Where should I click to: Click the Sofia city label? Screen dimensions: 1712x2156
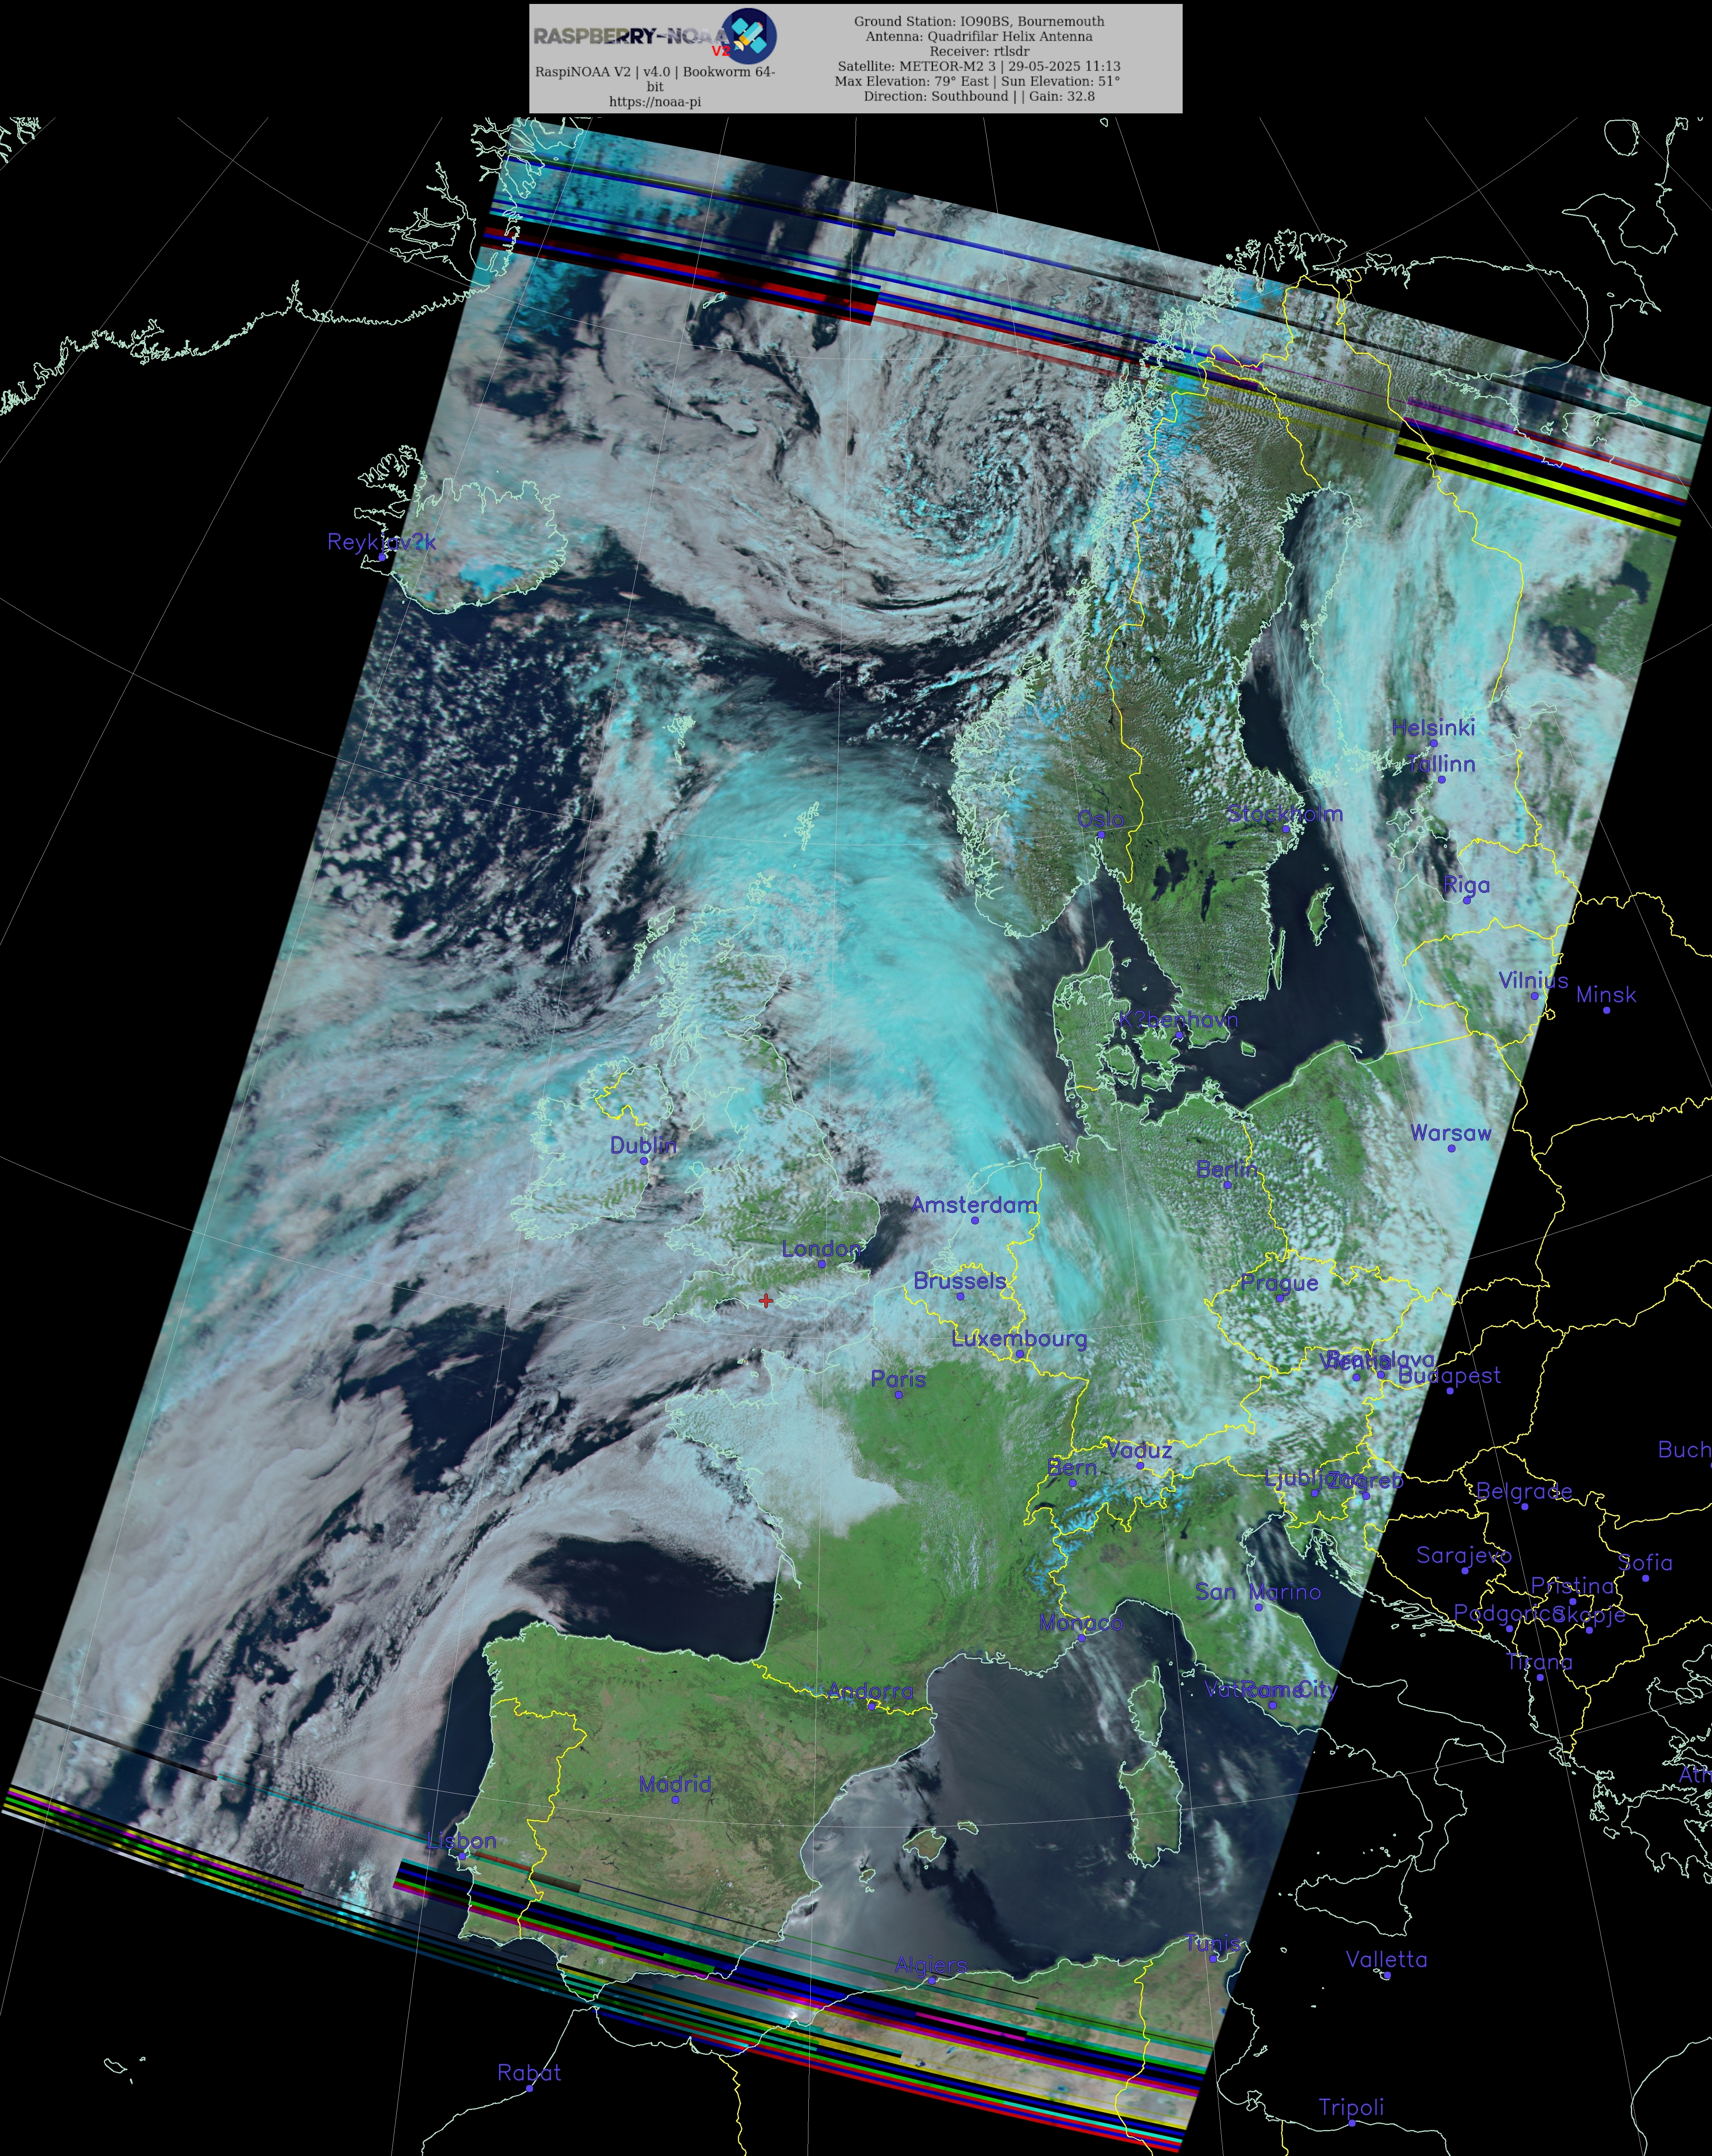pos(1645,1563)
